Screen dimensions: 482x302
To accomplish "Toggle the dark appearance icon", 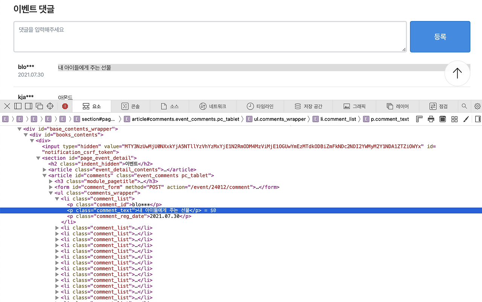I will point(443,119).
